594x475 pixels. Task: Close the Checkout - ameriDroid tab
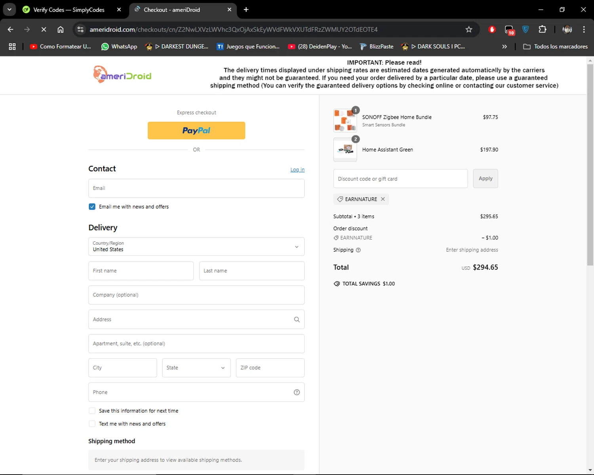(229, 9)
